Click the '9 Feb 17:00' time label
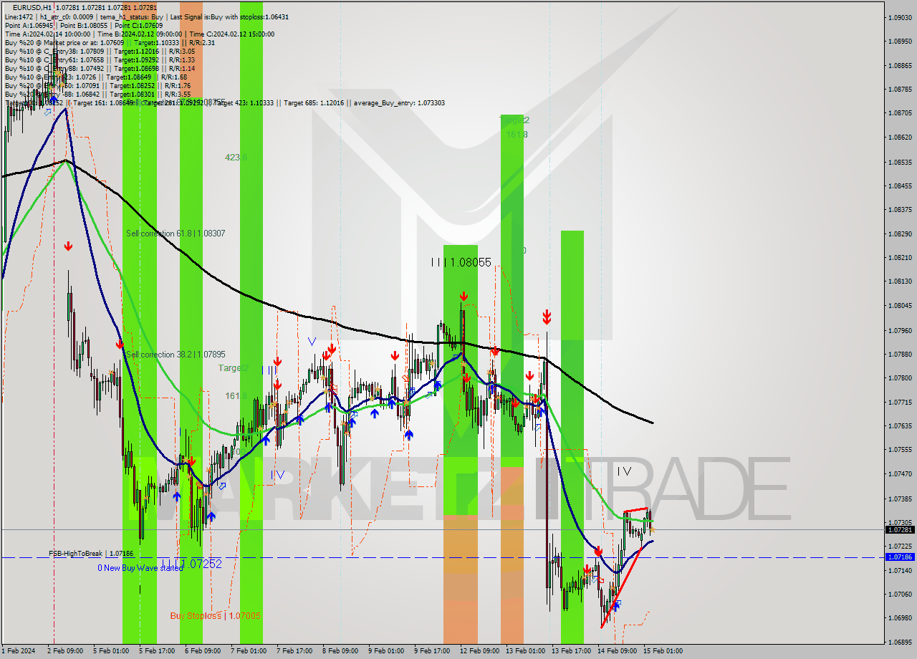 [x=432, y=651]
